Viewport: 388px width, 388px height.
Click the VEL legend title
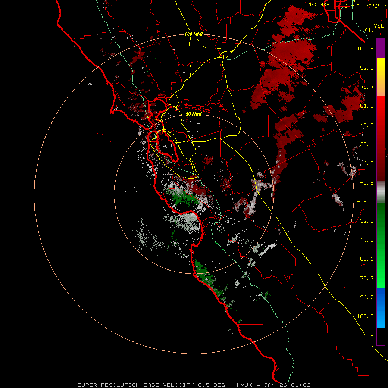pyautogui.click(x=379, y=26)
